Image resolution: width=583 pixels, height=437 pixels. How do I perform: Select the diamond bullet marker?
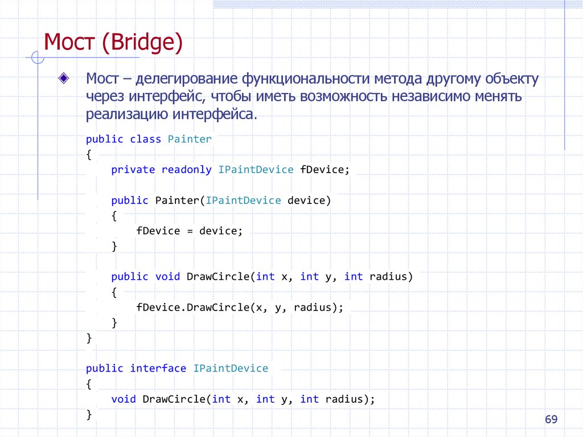63,77
